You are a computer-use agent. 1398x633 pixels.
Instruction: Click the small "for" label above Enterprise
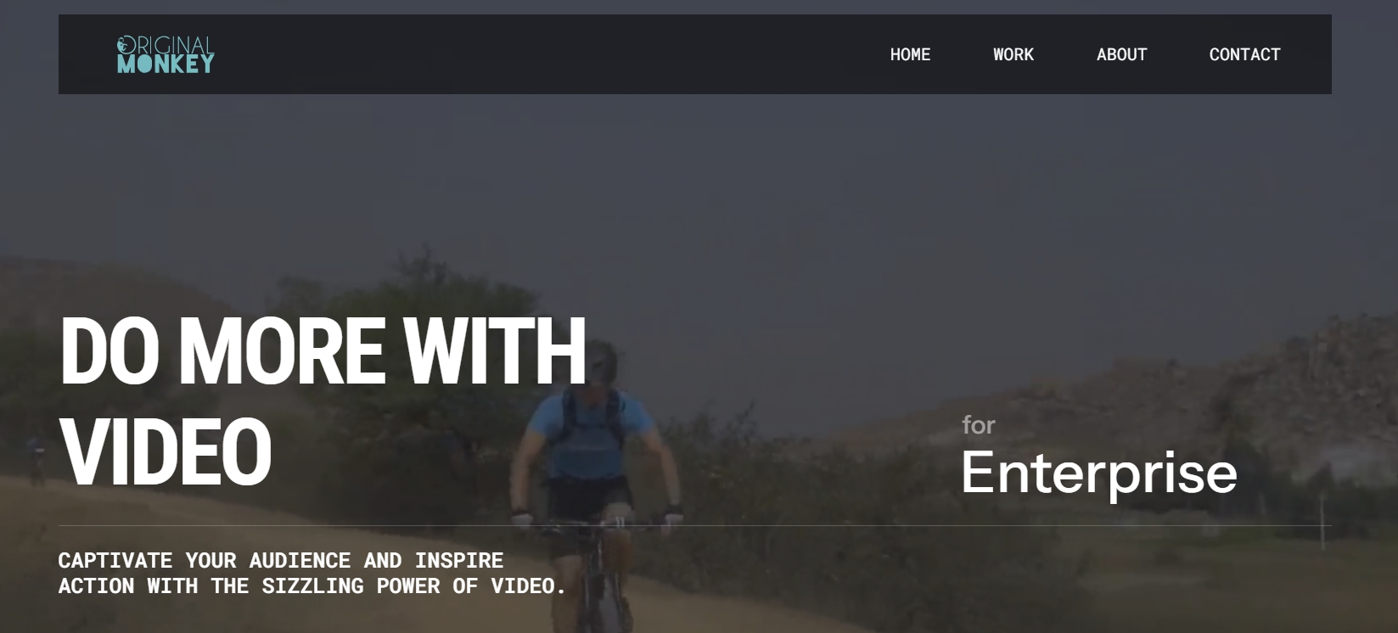click(x=978, y=425)
